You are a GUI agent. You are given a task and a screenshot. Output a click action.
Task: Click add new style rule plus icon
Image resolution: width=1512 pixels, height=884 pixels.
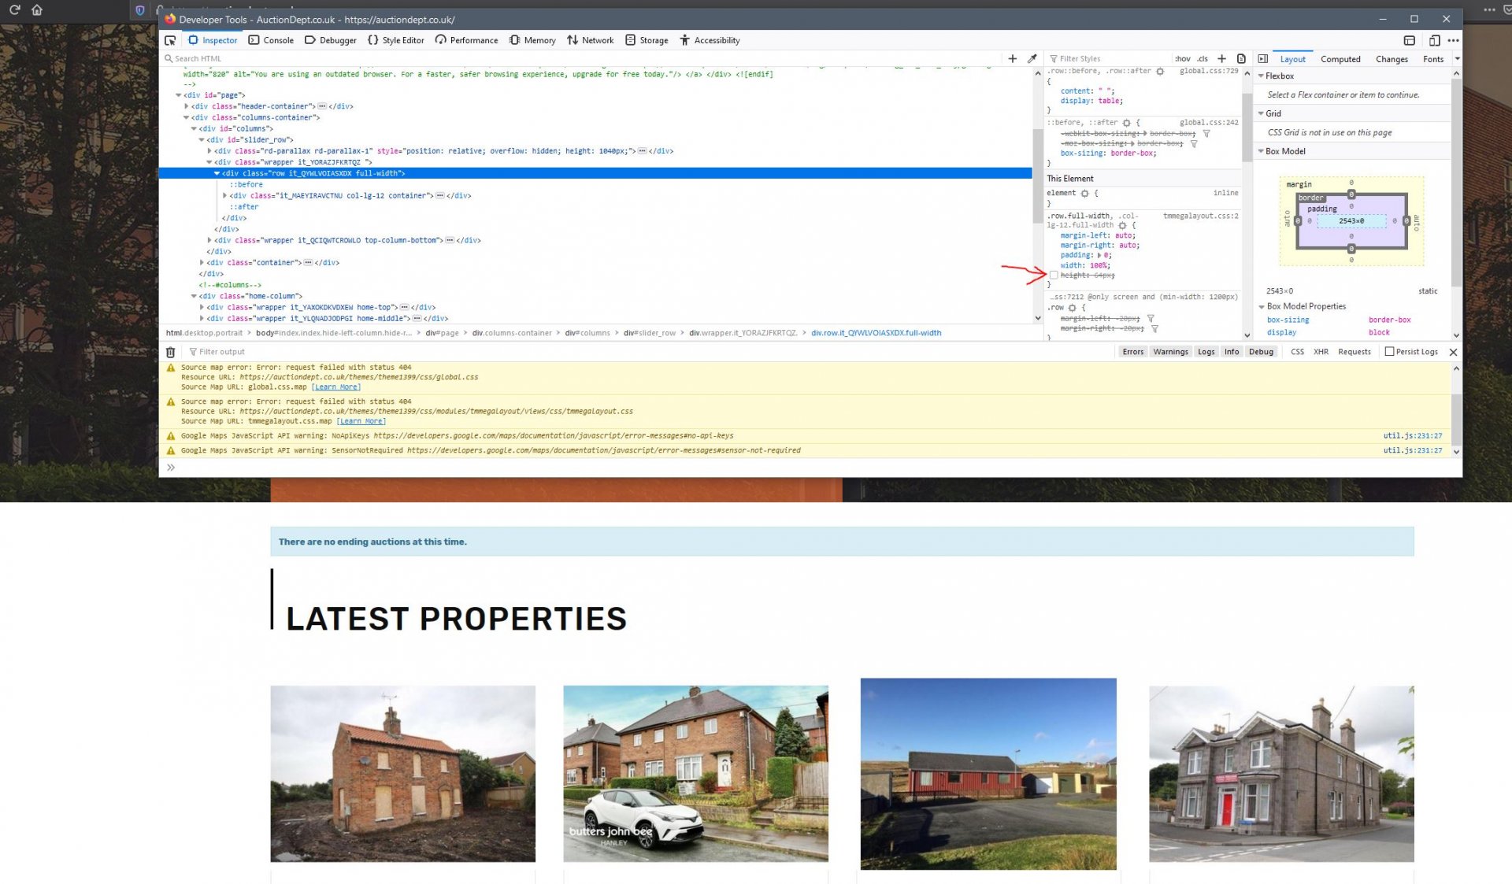[1221, 58]
